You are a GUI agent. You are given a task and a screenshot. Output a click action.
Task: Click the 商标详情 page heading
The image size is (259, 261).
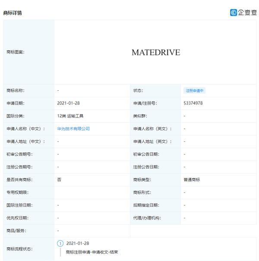13,13
